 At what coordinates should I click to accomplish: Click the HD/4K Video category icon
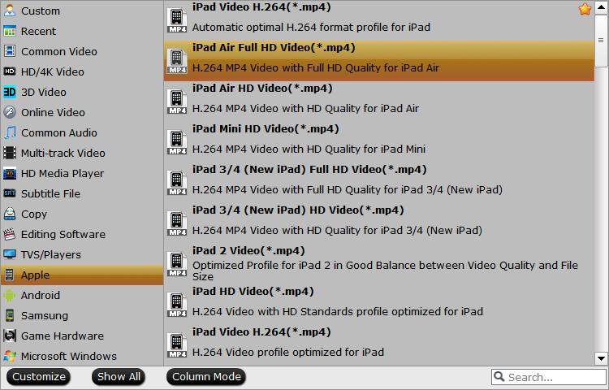coord(10,71)
